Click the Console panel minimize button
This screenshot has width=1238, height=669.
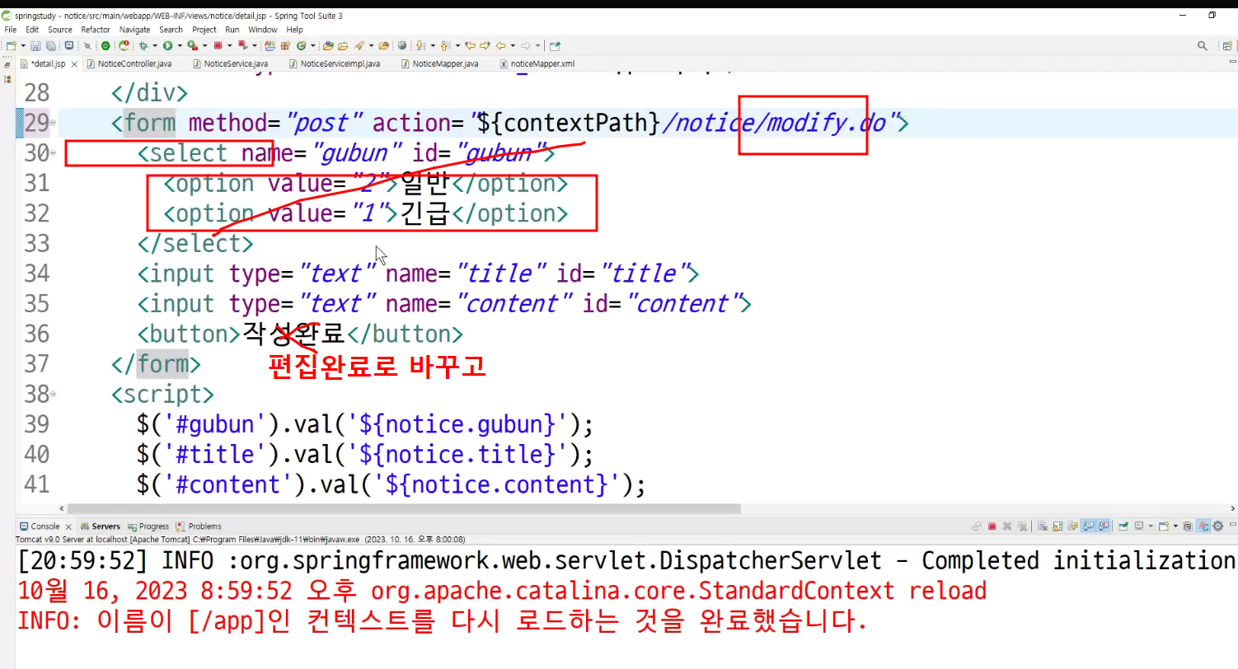1233,525
